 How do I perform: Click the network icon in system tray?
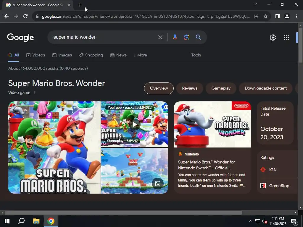coord(258,221)
